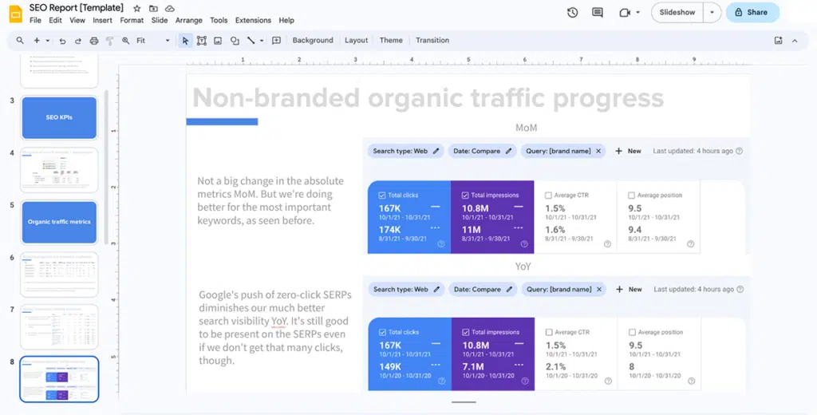
Task: Open the Theme panel
Action: (391, 40)
